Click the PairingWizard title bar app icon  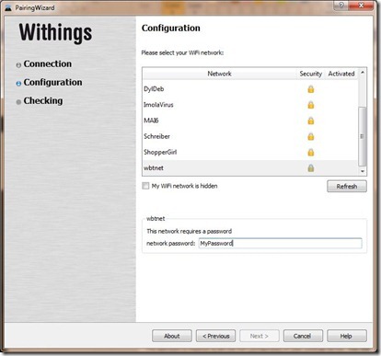(x=8, y=7)
